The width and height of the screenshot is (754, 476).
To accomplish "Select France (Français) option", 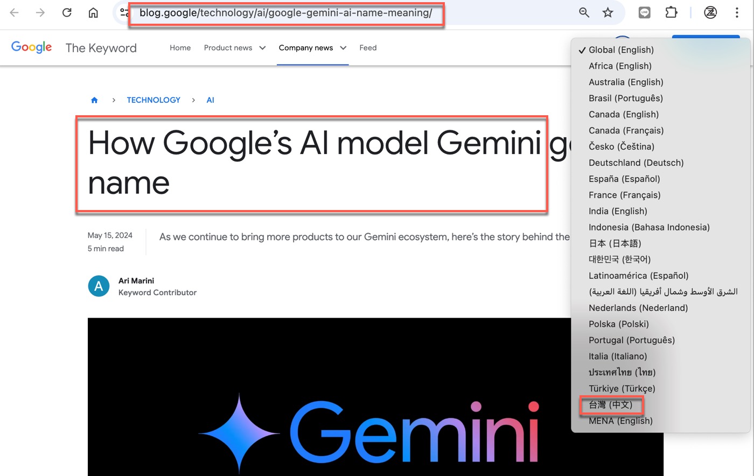I will tap(660, 195).
